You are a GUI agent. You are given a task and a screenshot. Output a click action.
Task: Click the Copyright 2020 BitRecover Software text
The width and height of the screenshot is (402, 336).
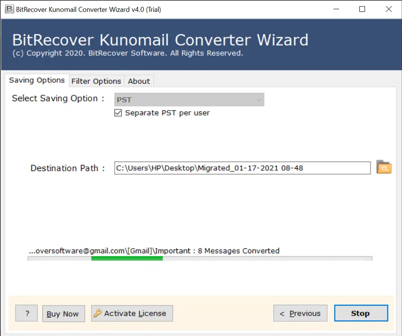pos(128,53)
